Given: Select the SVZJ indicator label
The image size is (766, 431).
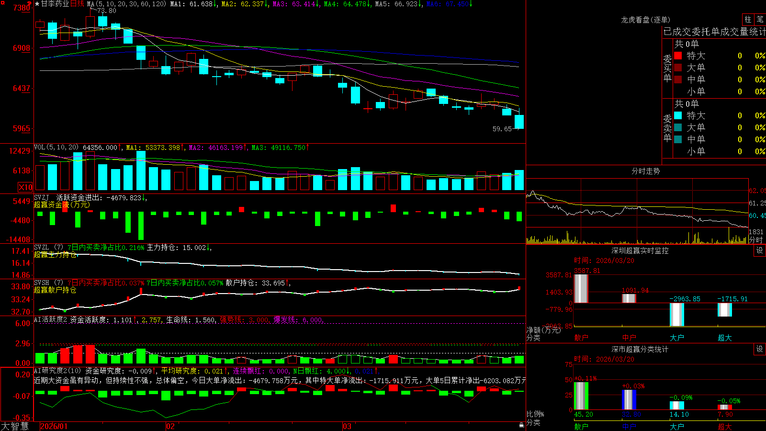Looking at the screenshot, I should click(x=41, y=197).
